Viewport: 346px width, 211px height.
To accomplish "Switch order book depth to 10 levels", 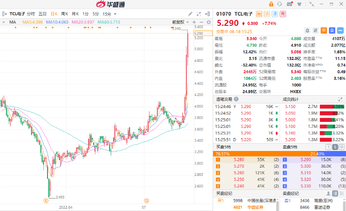I will [341, 146].
